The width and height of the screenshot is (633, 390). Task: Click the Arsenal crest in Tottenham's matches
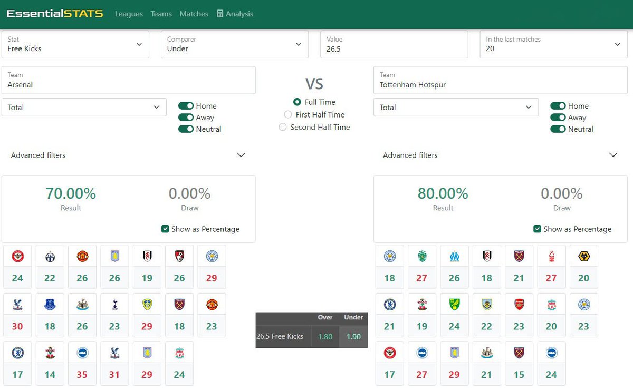(x=519, y=305)
